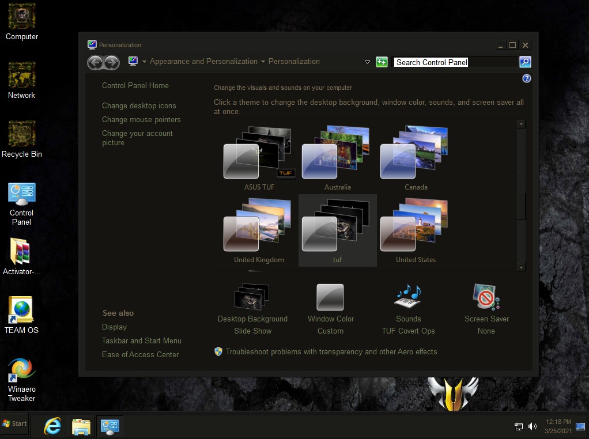This screenshot has height=439, width=589.
Task: Launch Internet Explorer from the taskbar
Action: (x=52, y=426)
